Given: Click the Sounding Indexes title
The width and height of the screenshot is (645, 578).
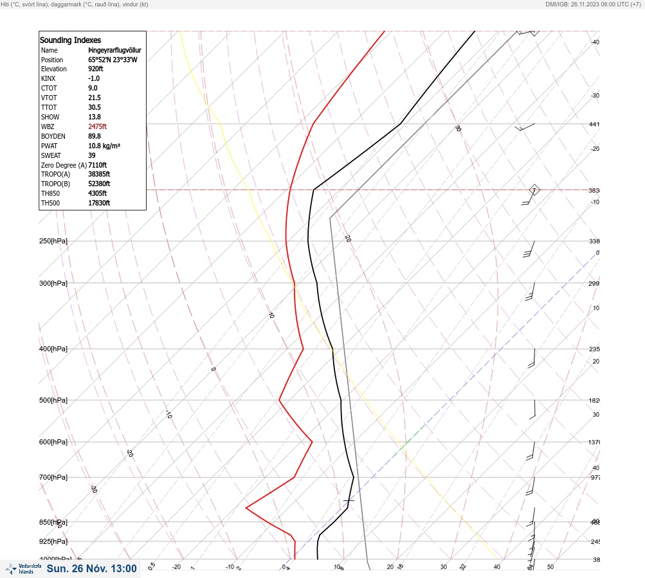Looking at the screenshot, I should pyautogui.click(x=70, y=40).
